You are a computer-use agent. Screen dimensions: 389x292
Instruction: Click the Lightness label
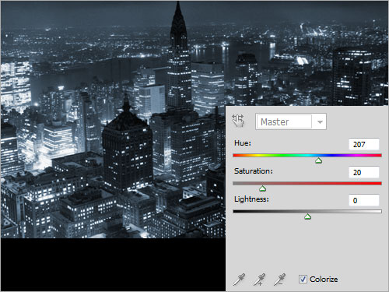(251, 199)
